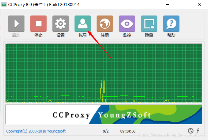This screenshot has width=208, height=140.
Task: Close the CCProxy window
Action: click(x=200, y=5)
